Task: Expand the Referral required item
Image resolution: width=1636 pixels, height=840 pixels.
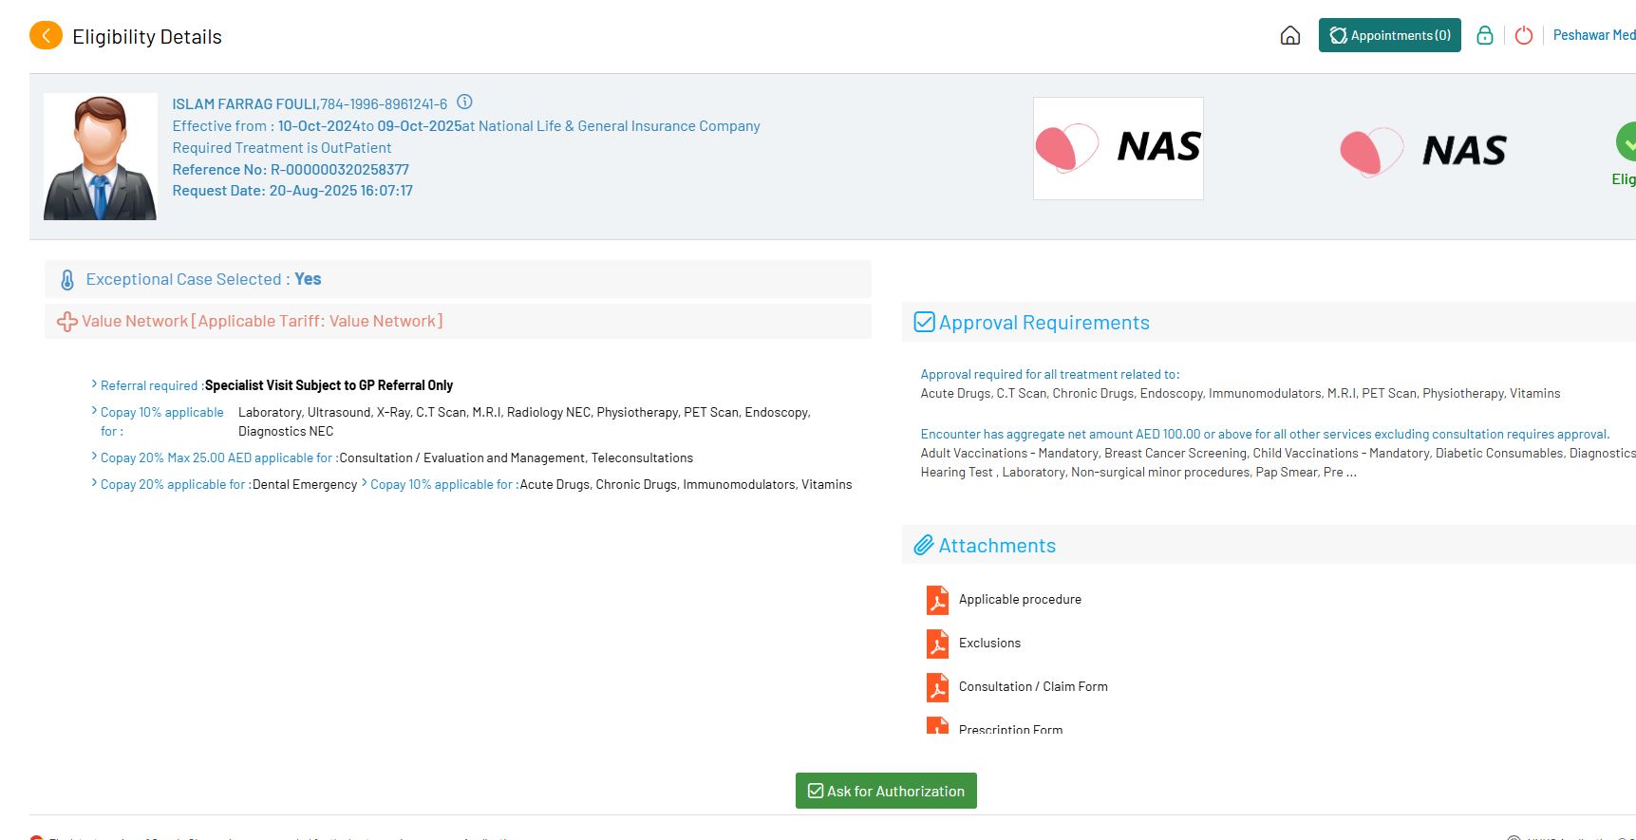Action: click(x=94, y=383)
